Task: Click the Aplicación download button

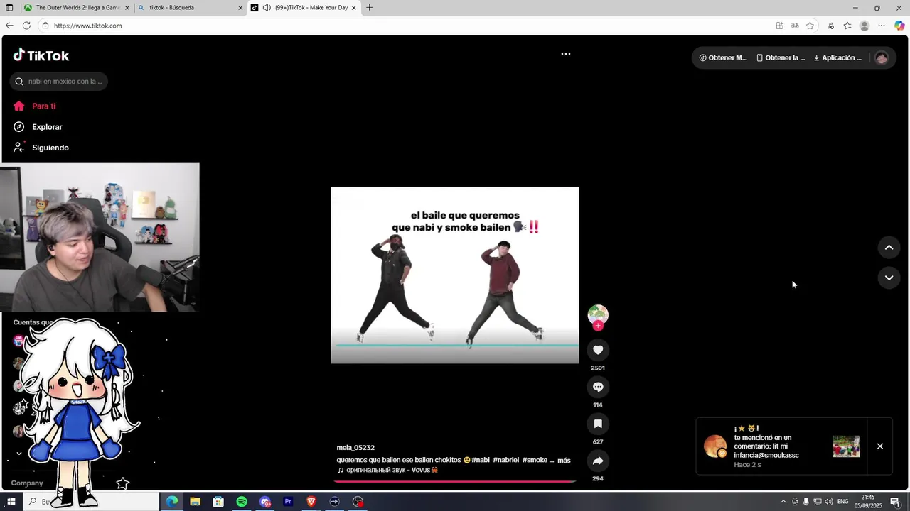Action: (x=837, y=57)
